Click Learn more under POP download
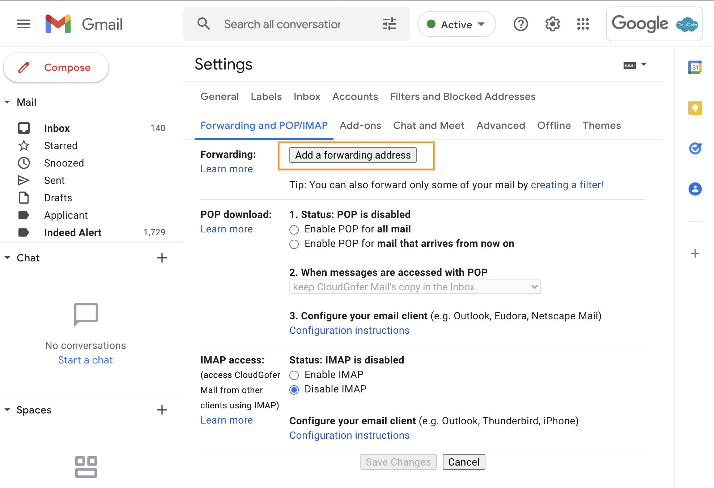 [x=226, y=229]
